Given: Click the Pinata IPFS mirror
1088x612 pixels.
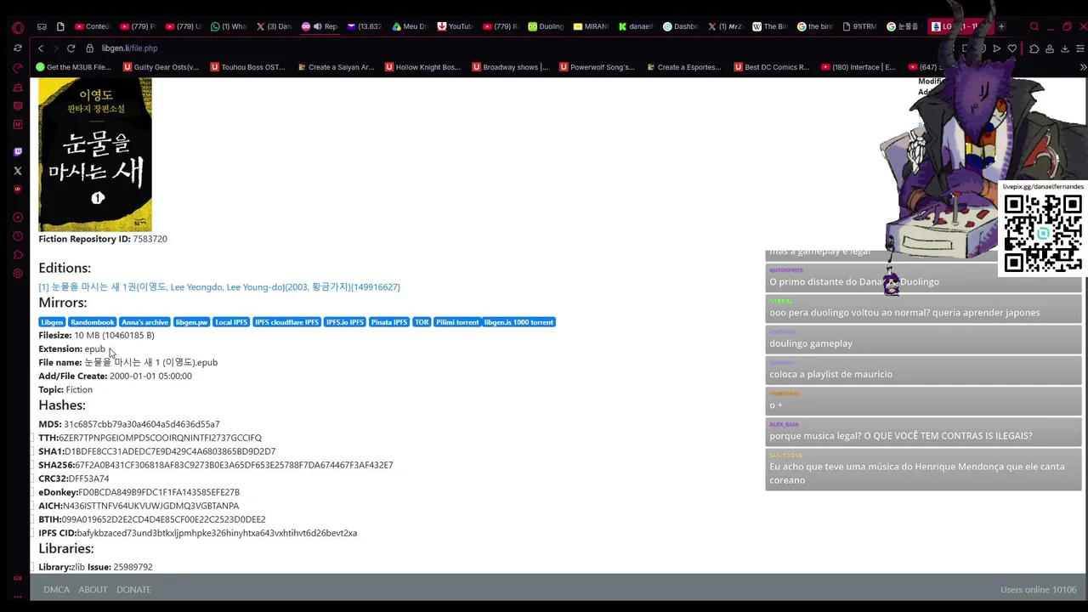Looking at the screenshot, I should click(x=389, y=322).
